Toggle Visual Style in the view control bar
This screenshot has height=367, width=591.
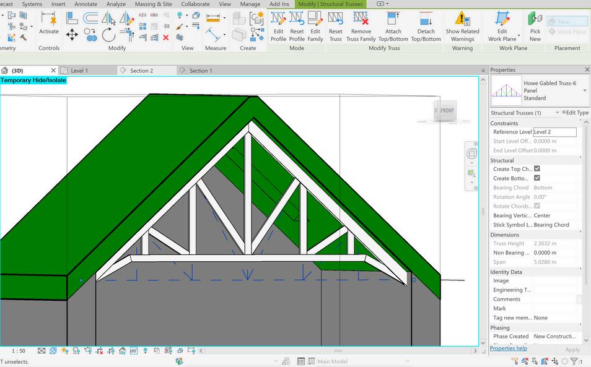click(x=53, y=351)
